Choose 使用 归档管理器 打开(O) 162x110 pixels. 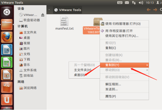pyautogui.click(x=124, y=24)
